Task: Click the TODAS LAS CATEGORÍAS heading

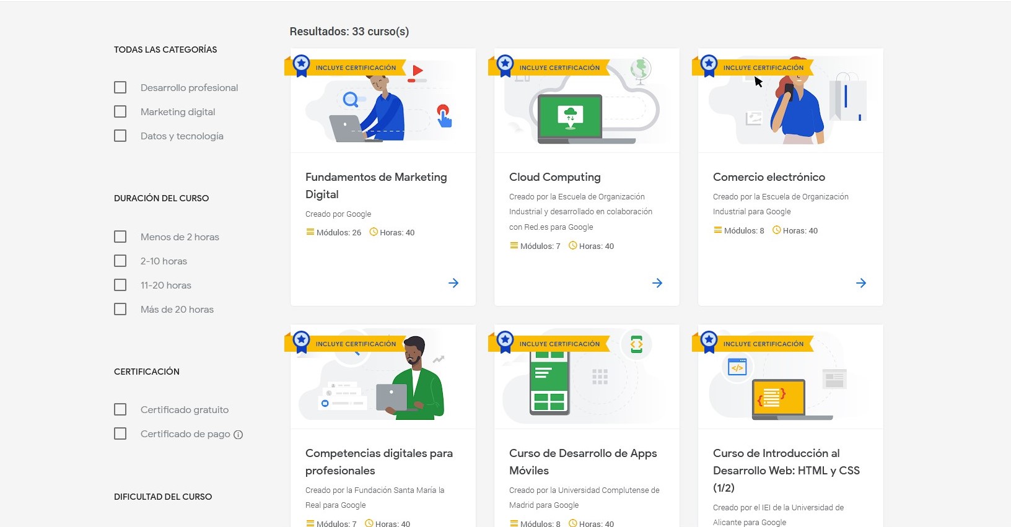Action: click(165, 50)
